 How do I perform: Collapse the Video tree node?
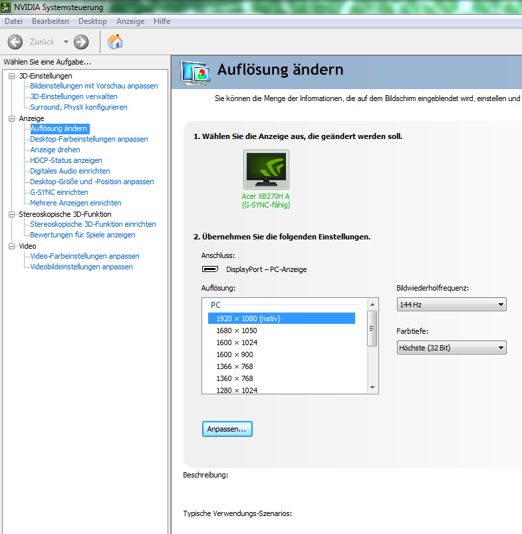pyautogui.click(x=11, y=246)
